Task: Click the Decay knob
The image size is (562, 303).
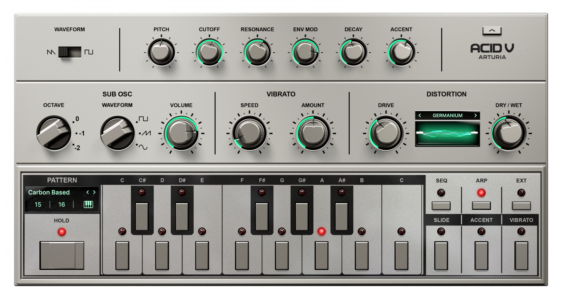Action: click(353, 52)
